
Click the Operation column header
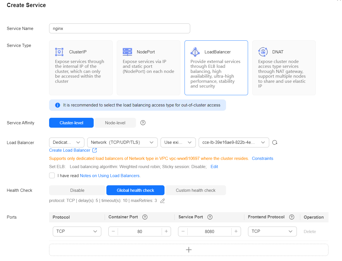pyautogui.click(x=314, y=217)
